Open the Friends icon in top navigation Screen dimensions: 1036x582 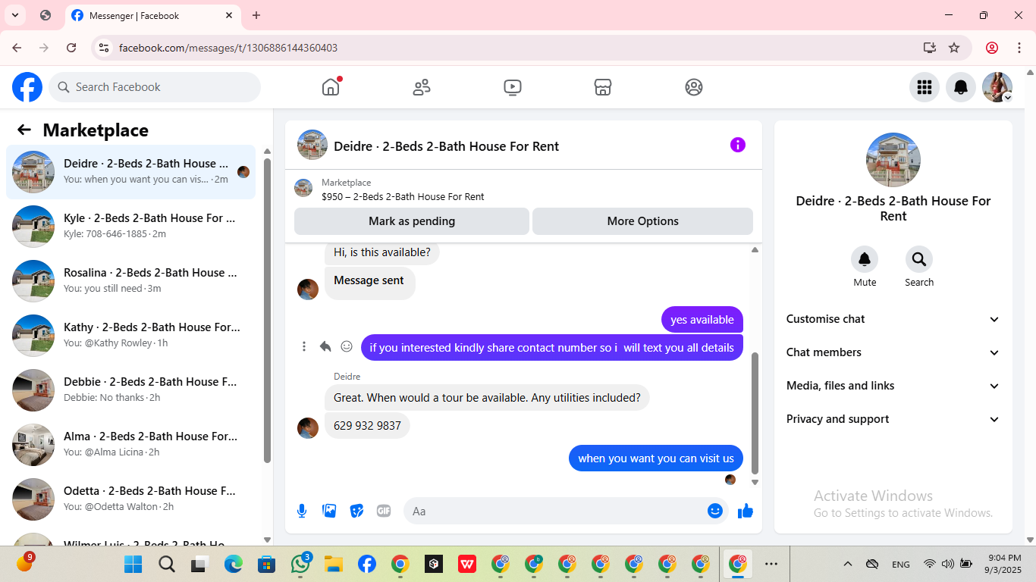coord(422,87)
